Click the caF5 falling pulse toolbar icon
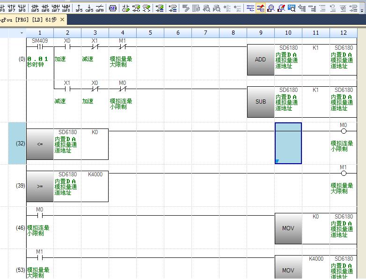366x279 pixels. (x=89, y=8)
